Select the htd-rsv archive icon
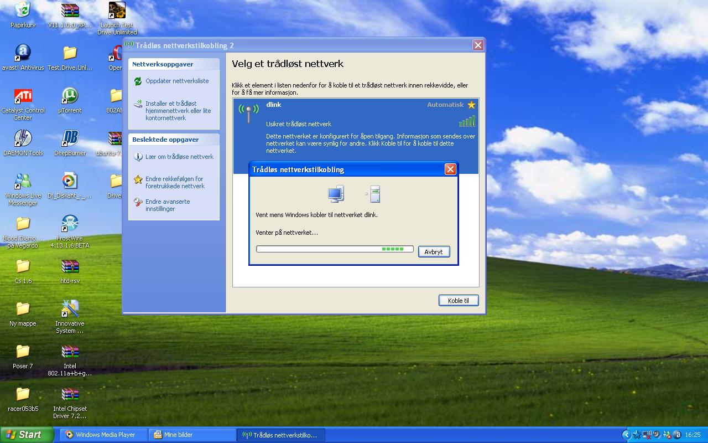Screen dimensions: 708x443 coord(70,271)
